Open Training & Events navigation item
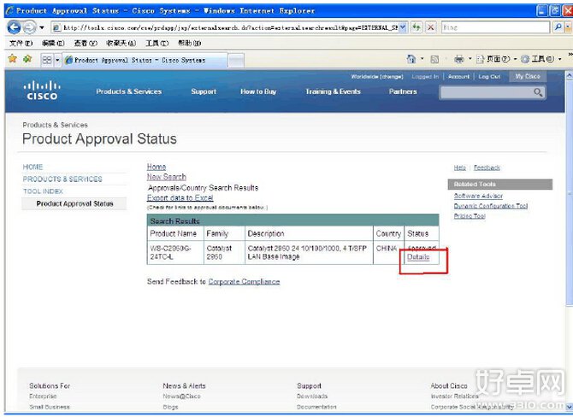573x417 pixels. 333,91
